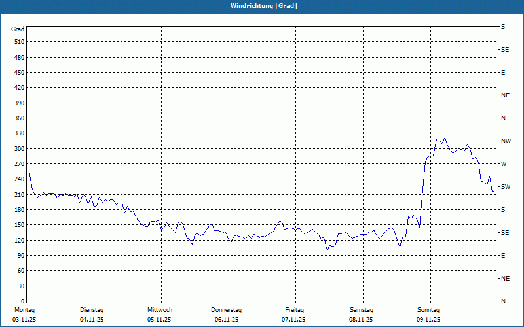Click the date 05.11.25
The image size is (524, 327).
(x=159, y=320)
